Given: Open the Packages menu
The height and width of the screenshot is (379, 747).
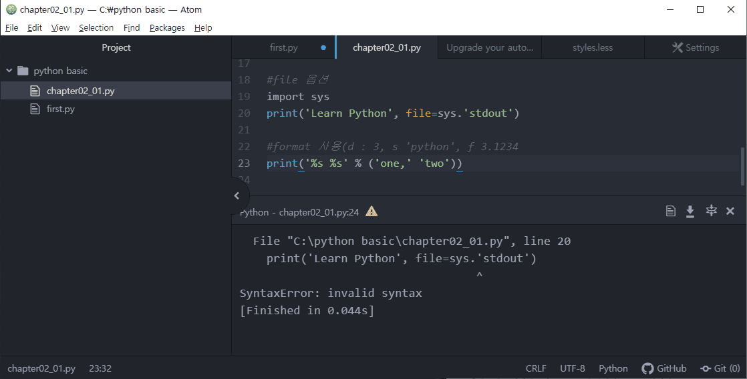Looking at the screenshot, I should 167,27.
